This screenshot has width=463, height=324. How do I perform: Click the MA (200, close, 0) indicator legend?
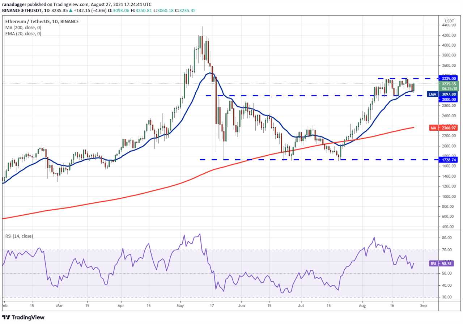22,28
